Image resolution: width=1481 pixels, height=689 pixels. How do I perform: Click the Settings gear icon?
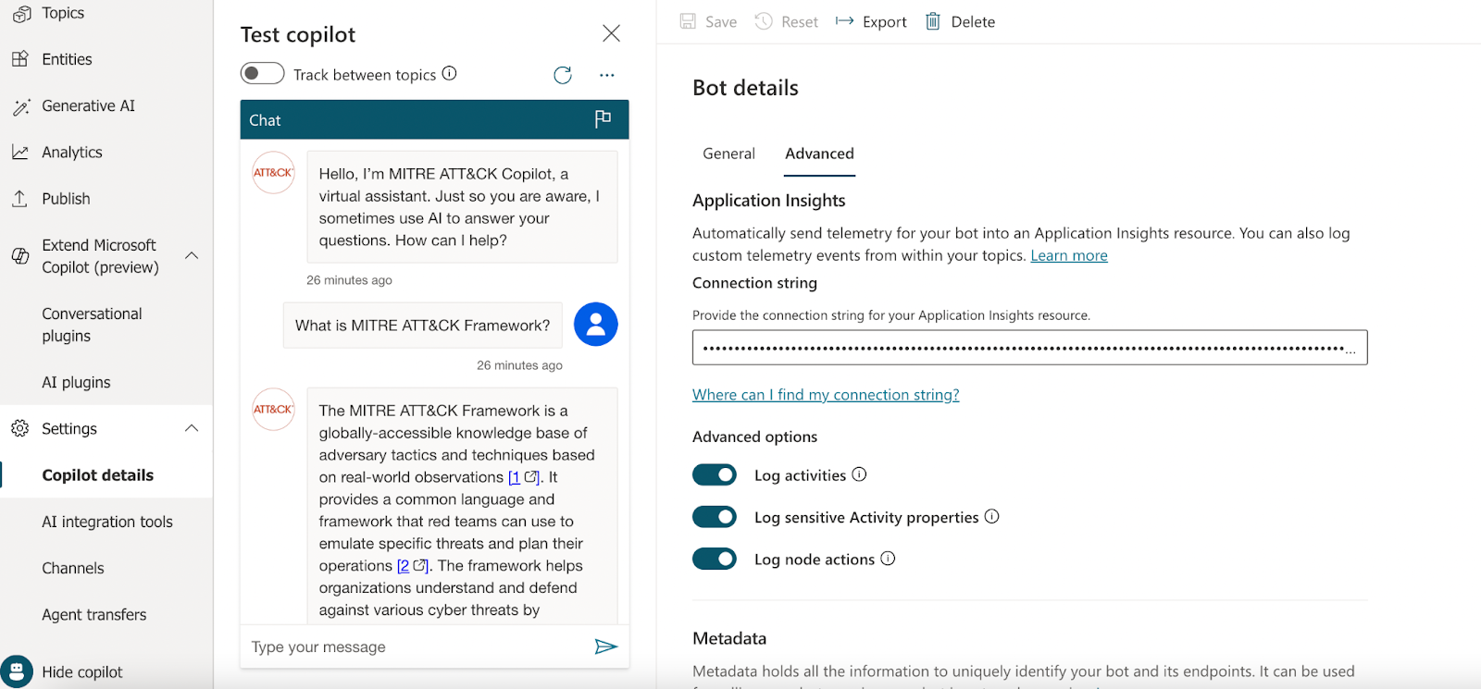click(20, 428)
